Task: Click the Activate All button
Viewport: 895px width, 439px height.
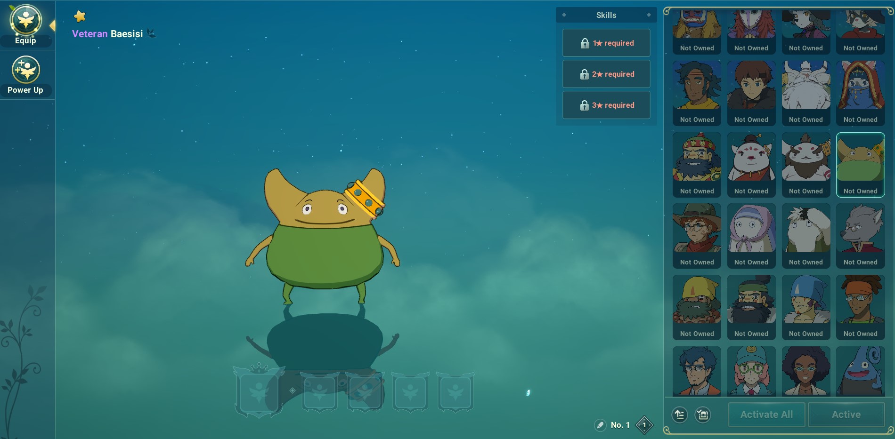Action: point(767,415)
